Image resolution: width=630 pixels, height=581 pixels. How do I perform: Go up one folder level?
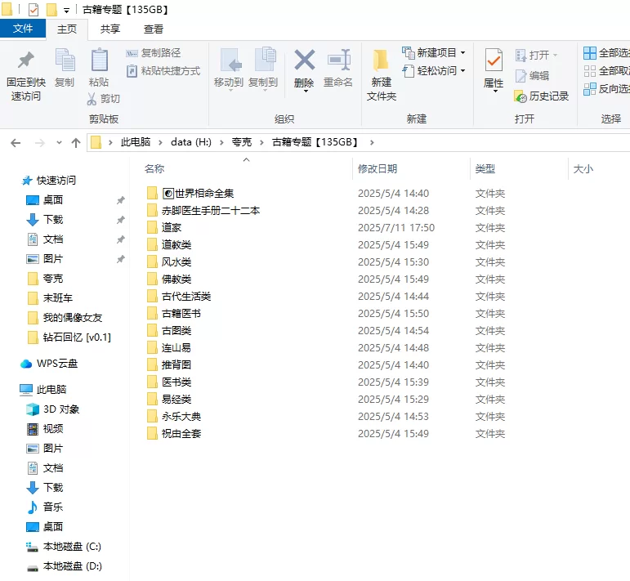pos(75,143)
